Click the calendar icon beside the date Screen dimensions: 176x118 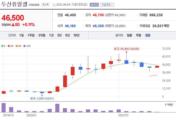click(x=54, y=5)
